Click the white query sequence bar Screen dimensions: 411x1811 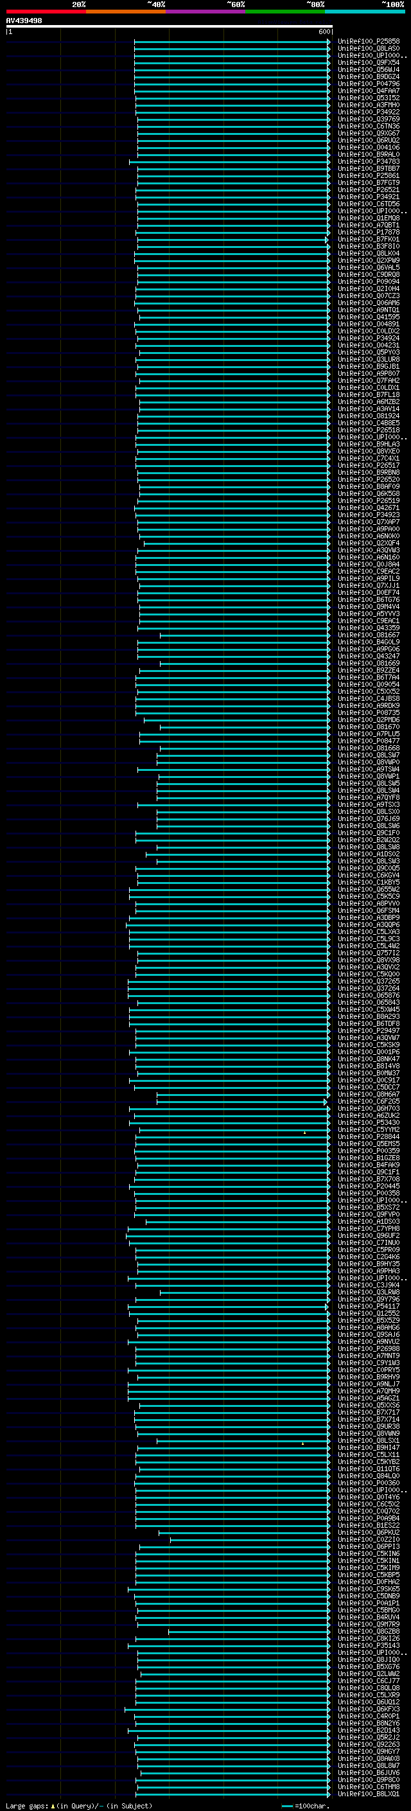click(170, 26)
